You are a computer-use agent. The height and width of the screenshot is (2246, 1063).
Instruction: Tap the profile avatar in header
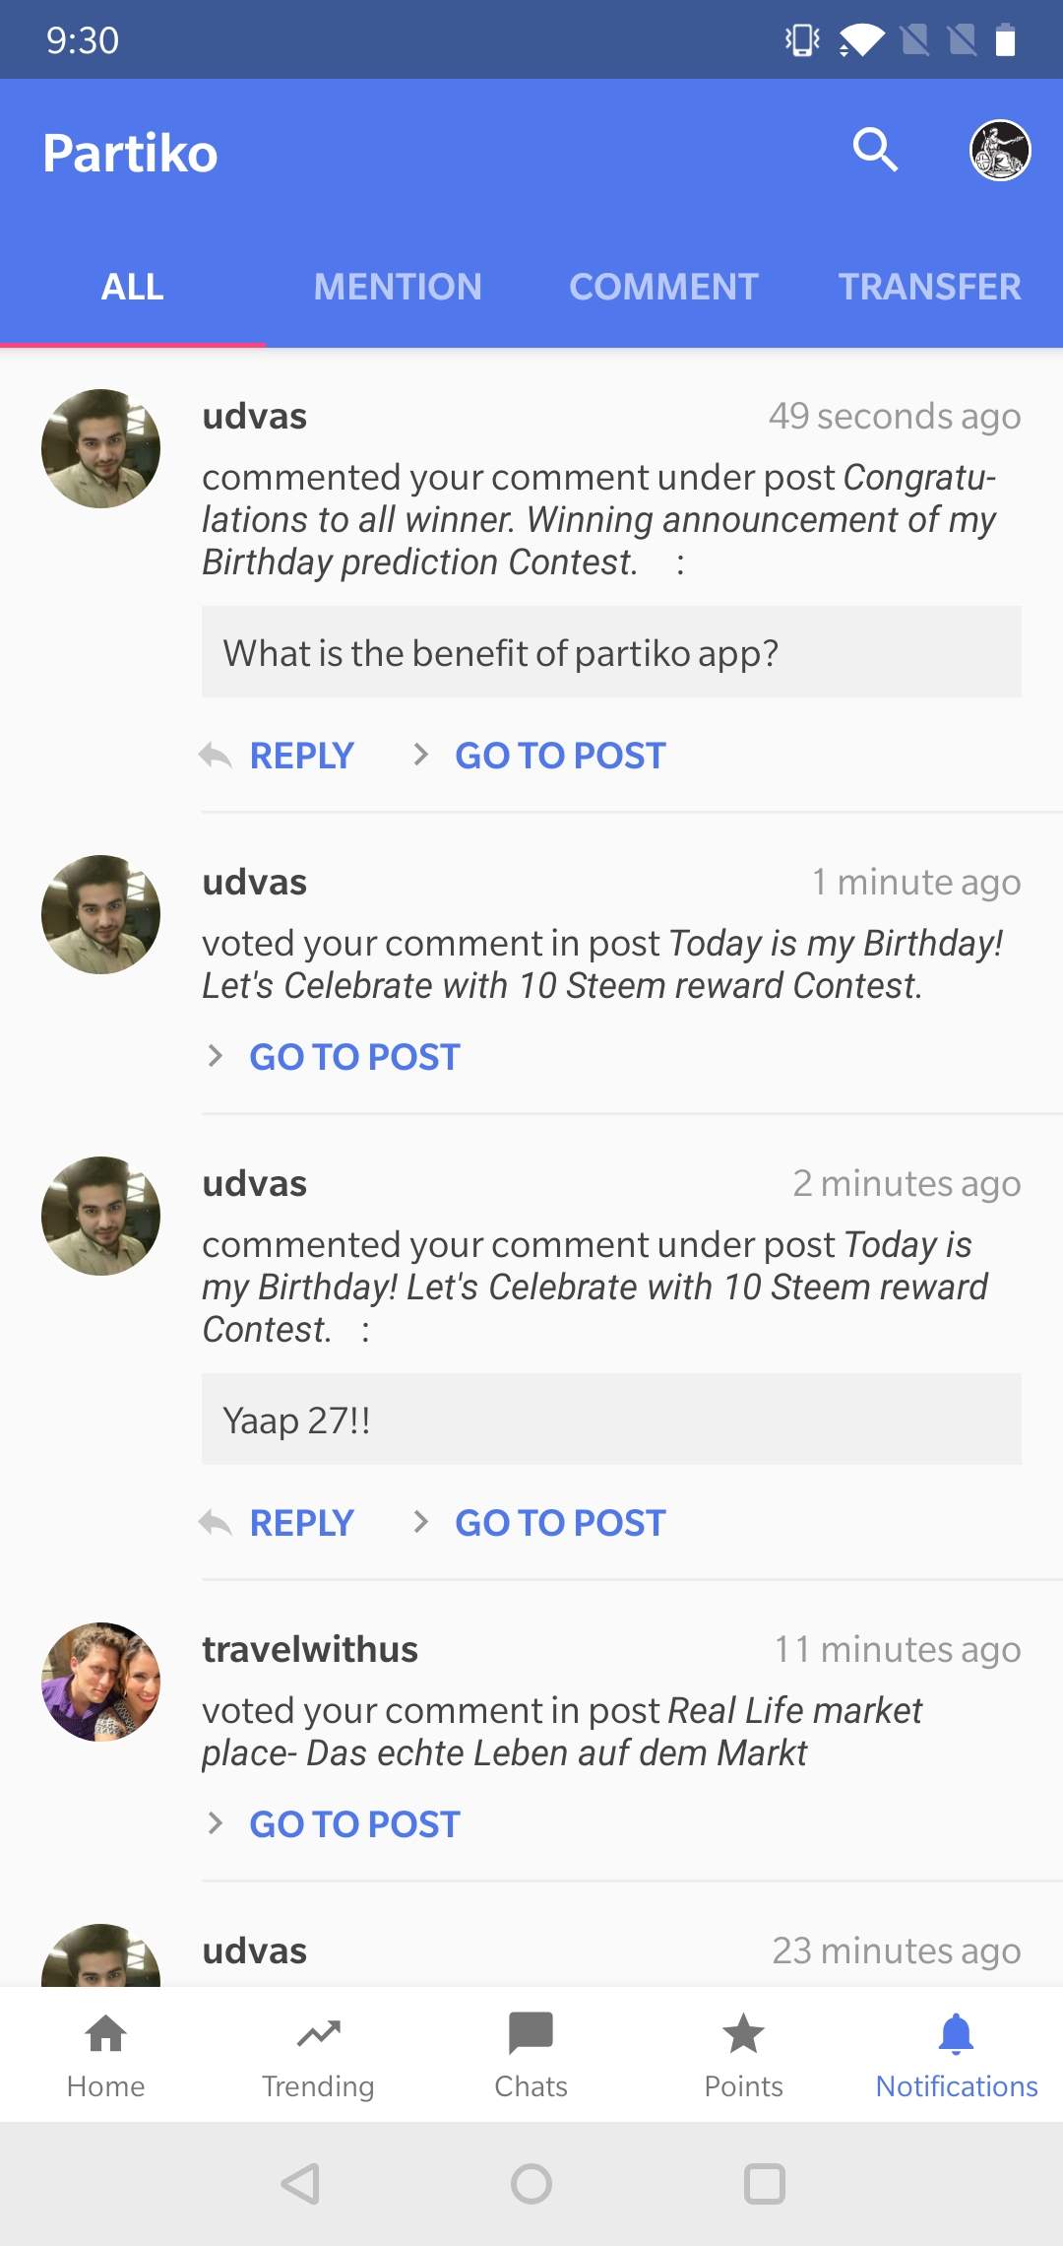click(1000, 151)
